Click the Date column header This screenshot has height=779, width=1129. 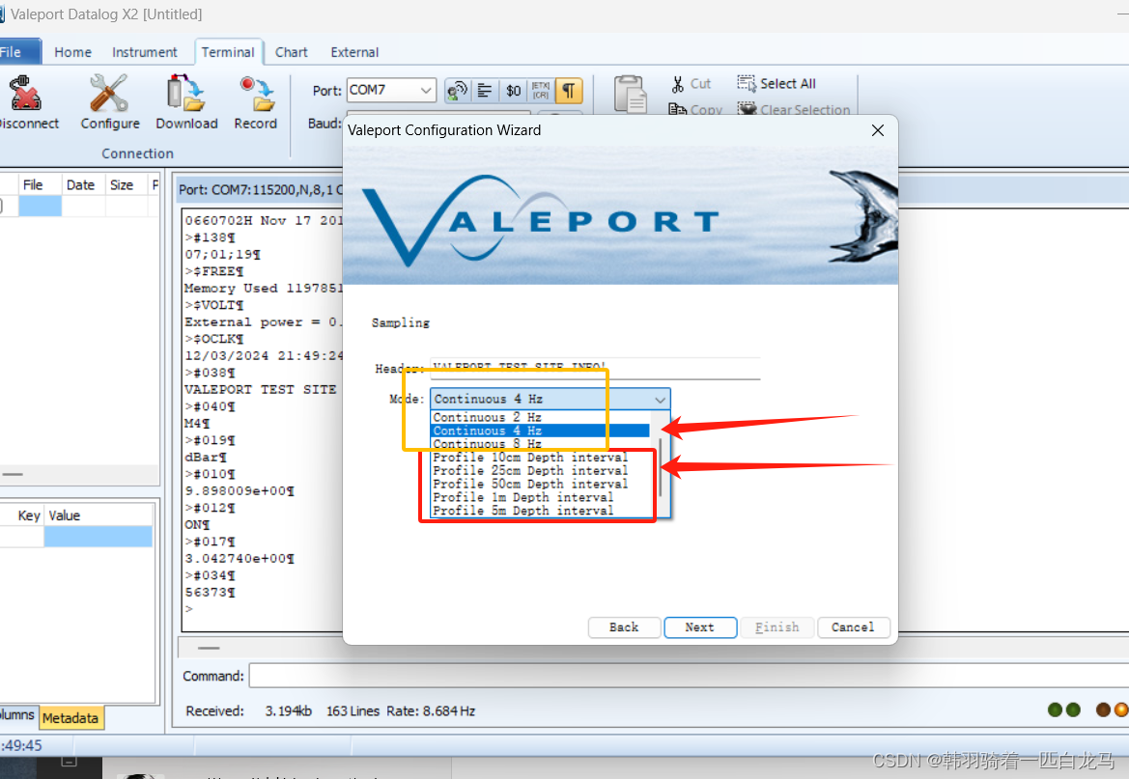pos(81,185)
